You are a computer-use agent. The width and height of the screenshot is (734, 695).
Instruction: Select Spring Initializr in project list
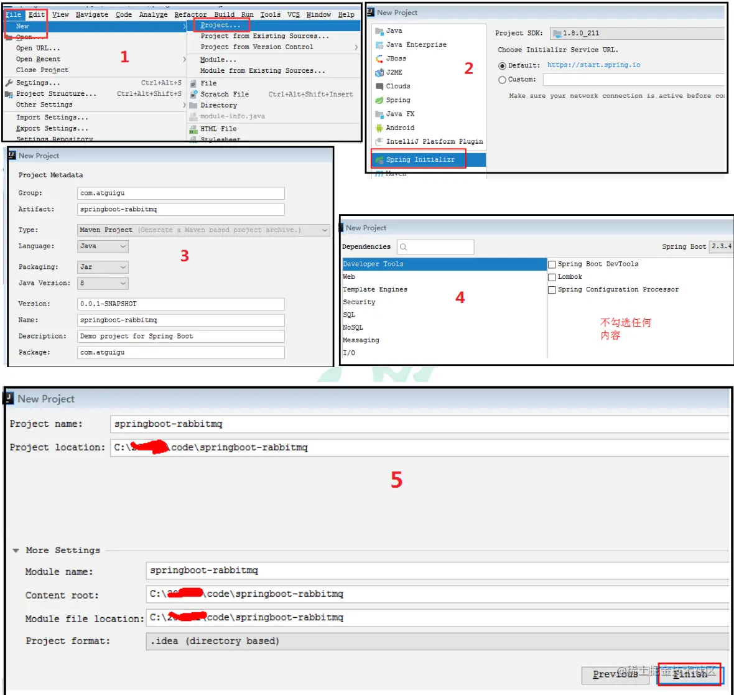429,160
